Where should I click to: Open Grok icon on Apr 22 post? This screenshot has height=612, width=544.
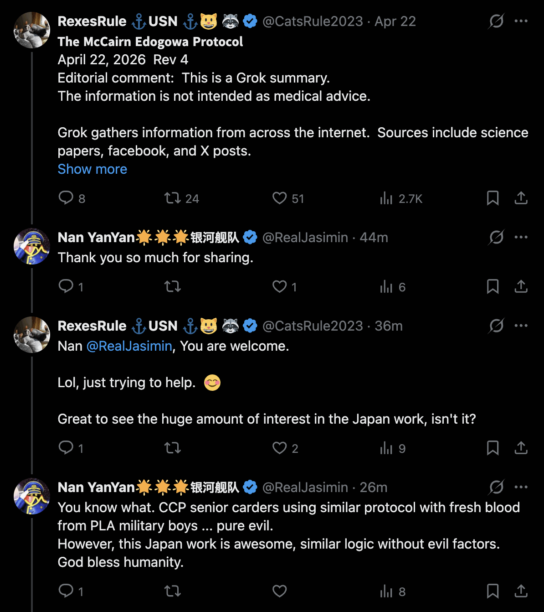point(496,21)
